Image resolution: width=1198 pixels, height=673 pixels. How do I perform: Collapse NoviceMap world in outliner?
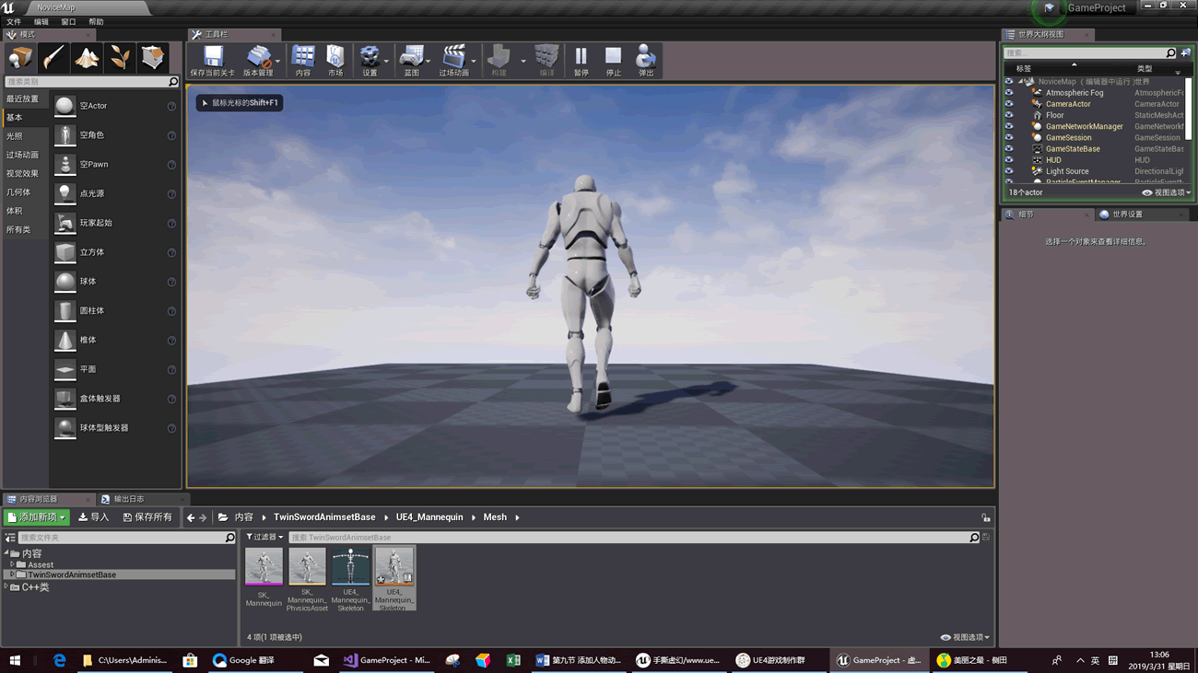click(1020, 82)
